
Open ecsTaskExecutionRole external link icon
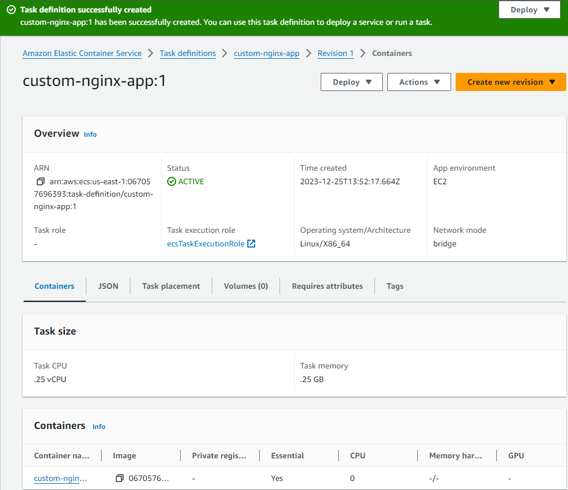pos(251,244)
